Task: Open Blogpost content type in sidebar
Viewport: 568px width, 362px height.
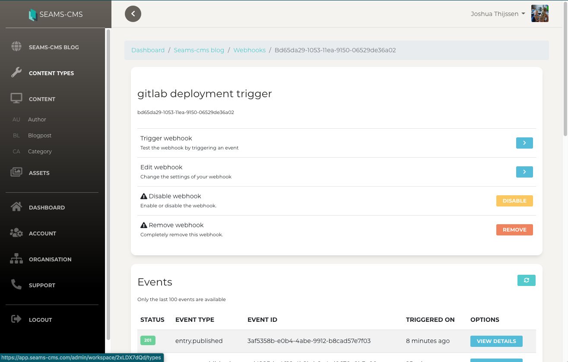Action: pyautogui.click(x=40, y=136)
